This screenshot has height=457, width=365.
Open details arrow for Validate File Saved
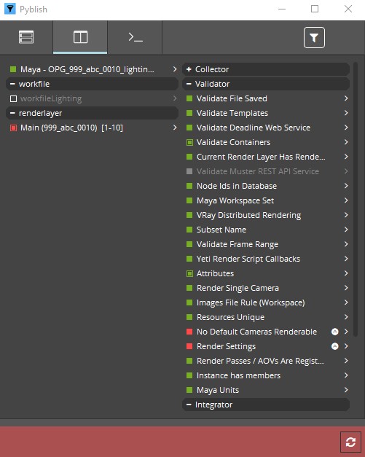click(346, 98)
